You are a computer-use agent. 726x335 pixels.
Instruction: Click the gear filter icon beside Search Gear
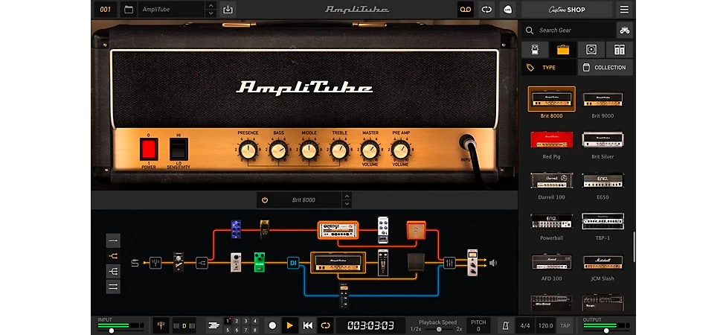pyautogui.click(x=624, y=30)
